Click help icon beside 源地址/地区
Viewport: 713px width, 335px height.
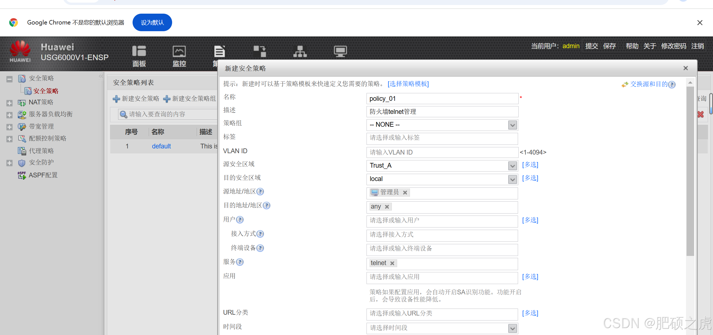point(260,192)
